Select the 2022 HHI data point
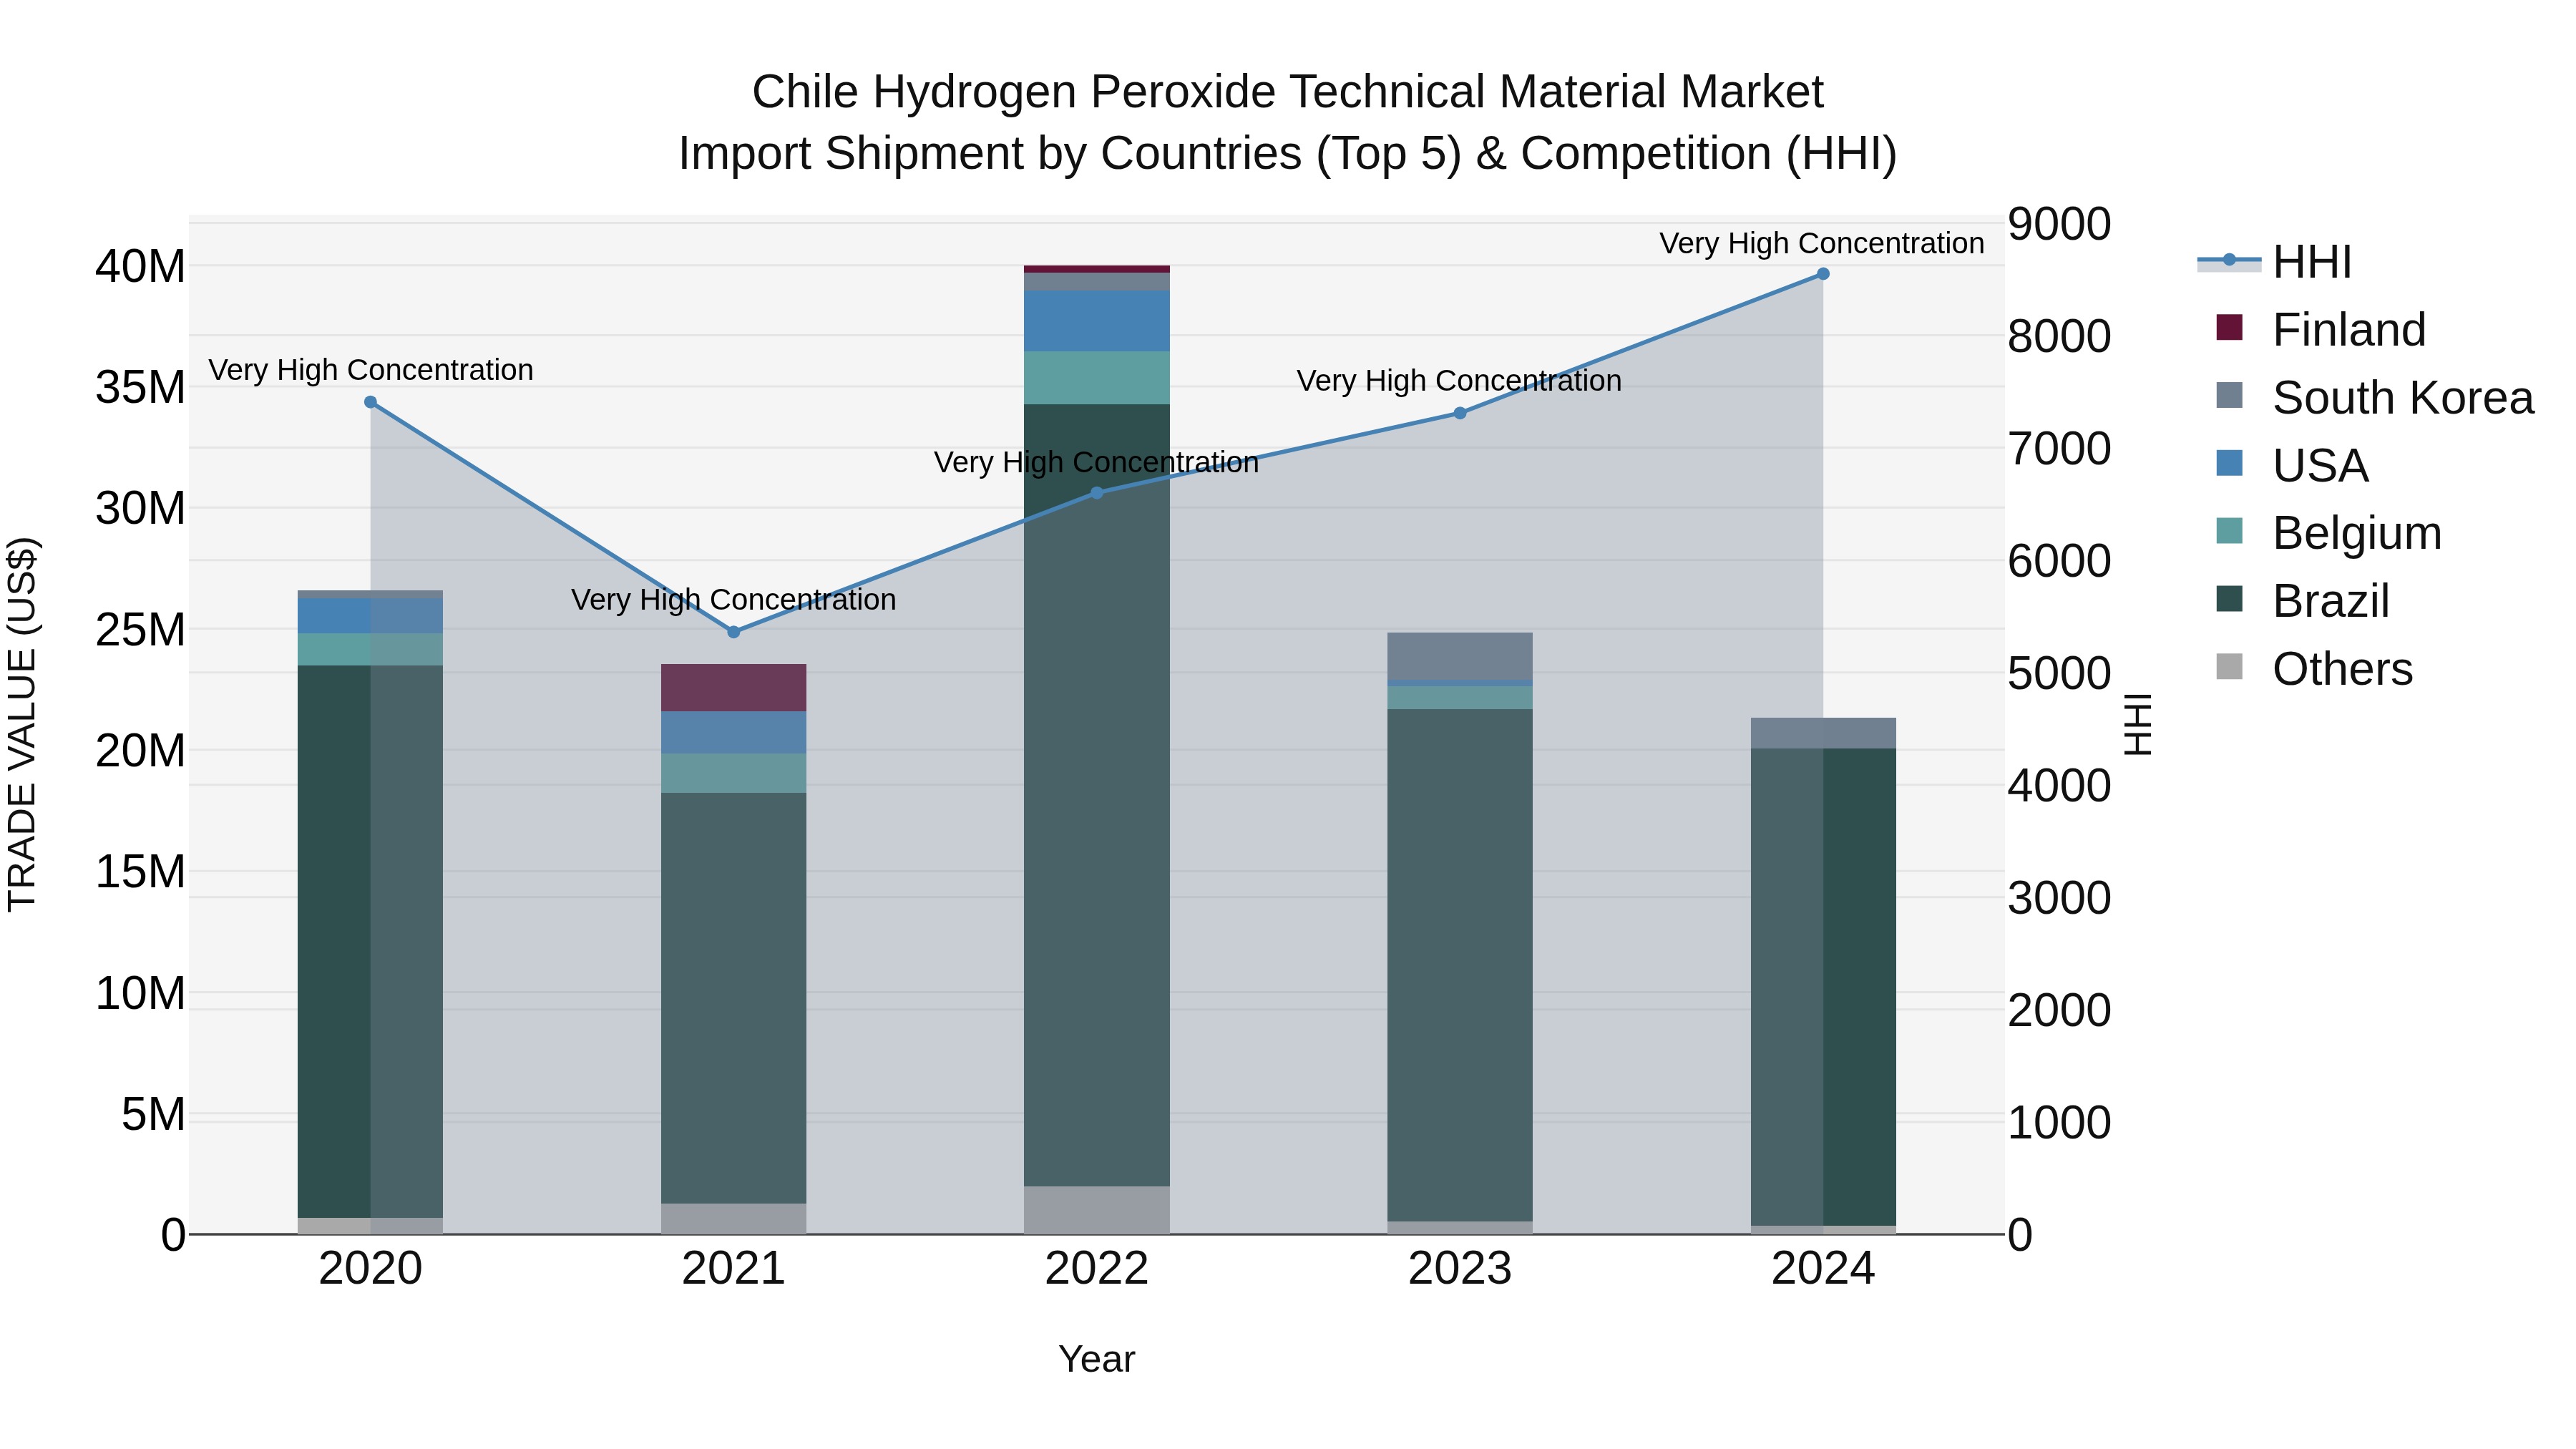The image size is (2576, 1449). [x=1096, y=493]
